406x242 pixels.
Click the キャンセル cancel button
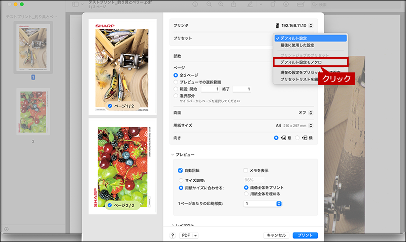[277, 235]
